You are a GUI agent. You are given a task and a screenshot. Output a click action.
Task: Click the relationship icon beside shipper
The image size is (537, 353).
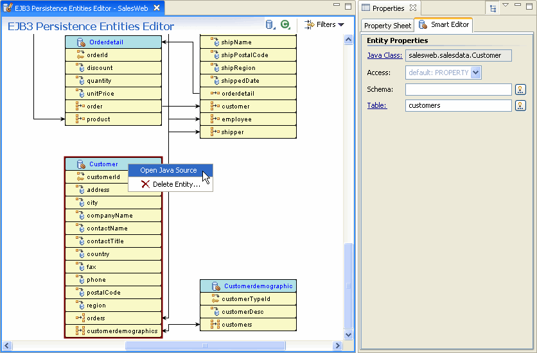[x=215, y=132]
